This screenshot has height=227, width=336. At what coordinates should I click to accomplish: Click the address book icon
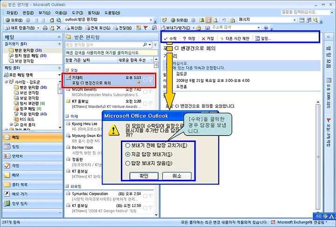click(207, 28)
